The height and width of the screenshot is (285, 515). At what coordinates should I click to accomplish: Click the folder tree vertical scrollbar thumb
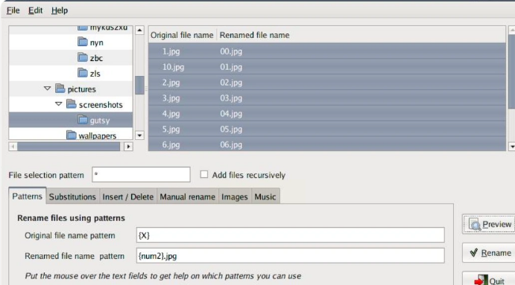click(x=139, y=85)
